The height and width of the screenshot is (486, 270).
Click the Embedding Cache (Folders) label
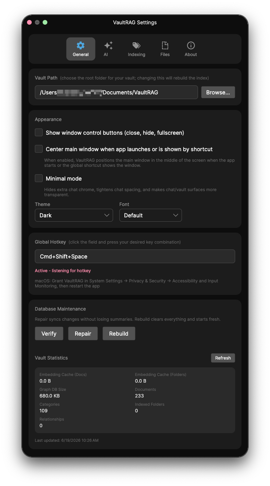point(161,375)
